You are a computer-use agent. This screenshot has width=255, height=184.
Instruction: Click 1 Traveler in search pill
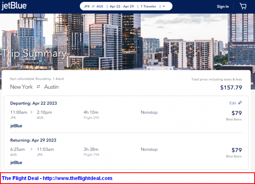tap(148, 6)
